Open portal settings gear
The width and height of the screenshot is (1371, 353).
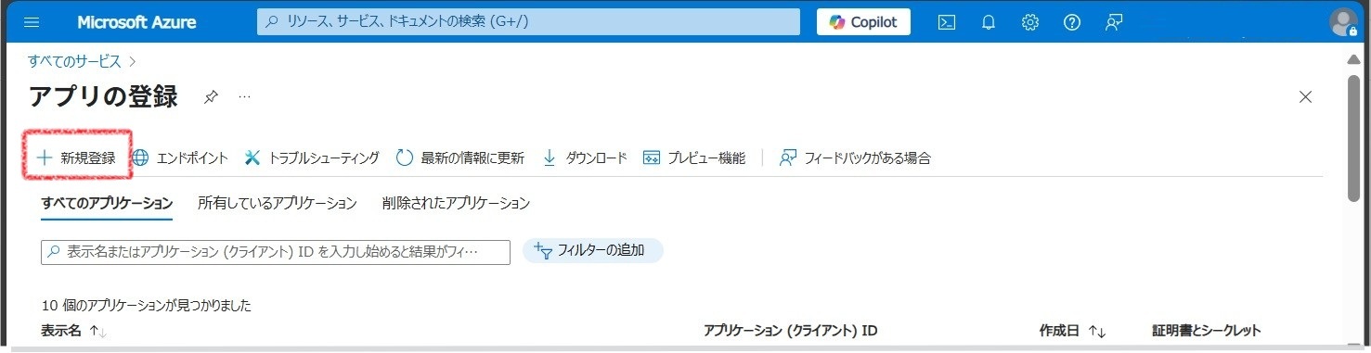click(x=1030, y=22)
